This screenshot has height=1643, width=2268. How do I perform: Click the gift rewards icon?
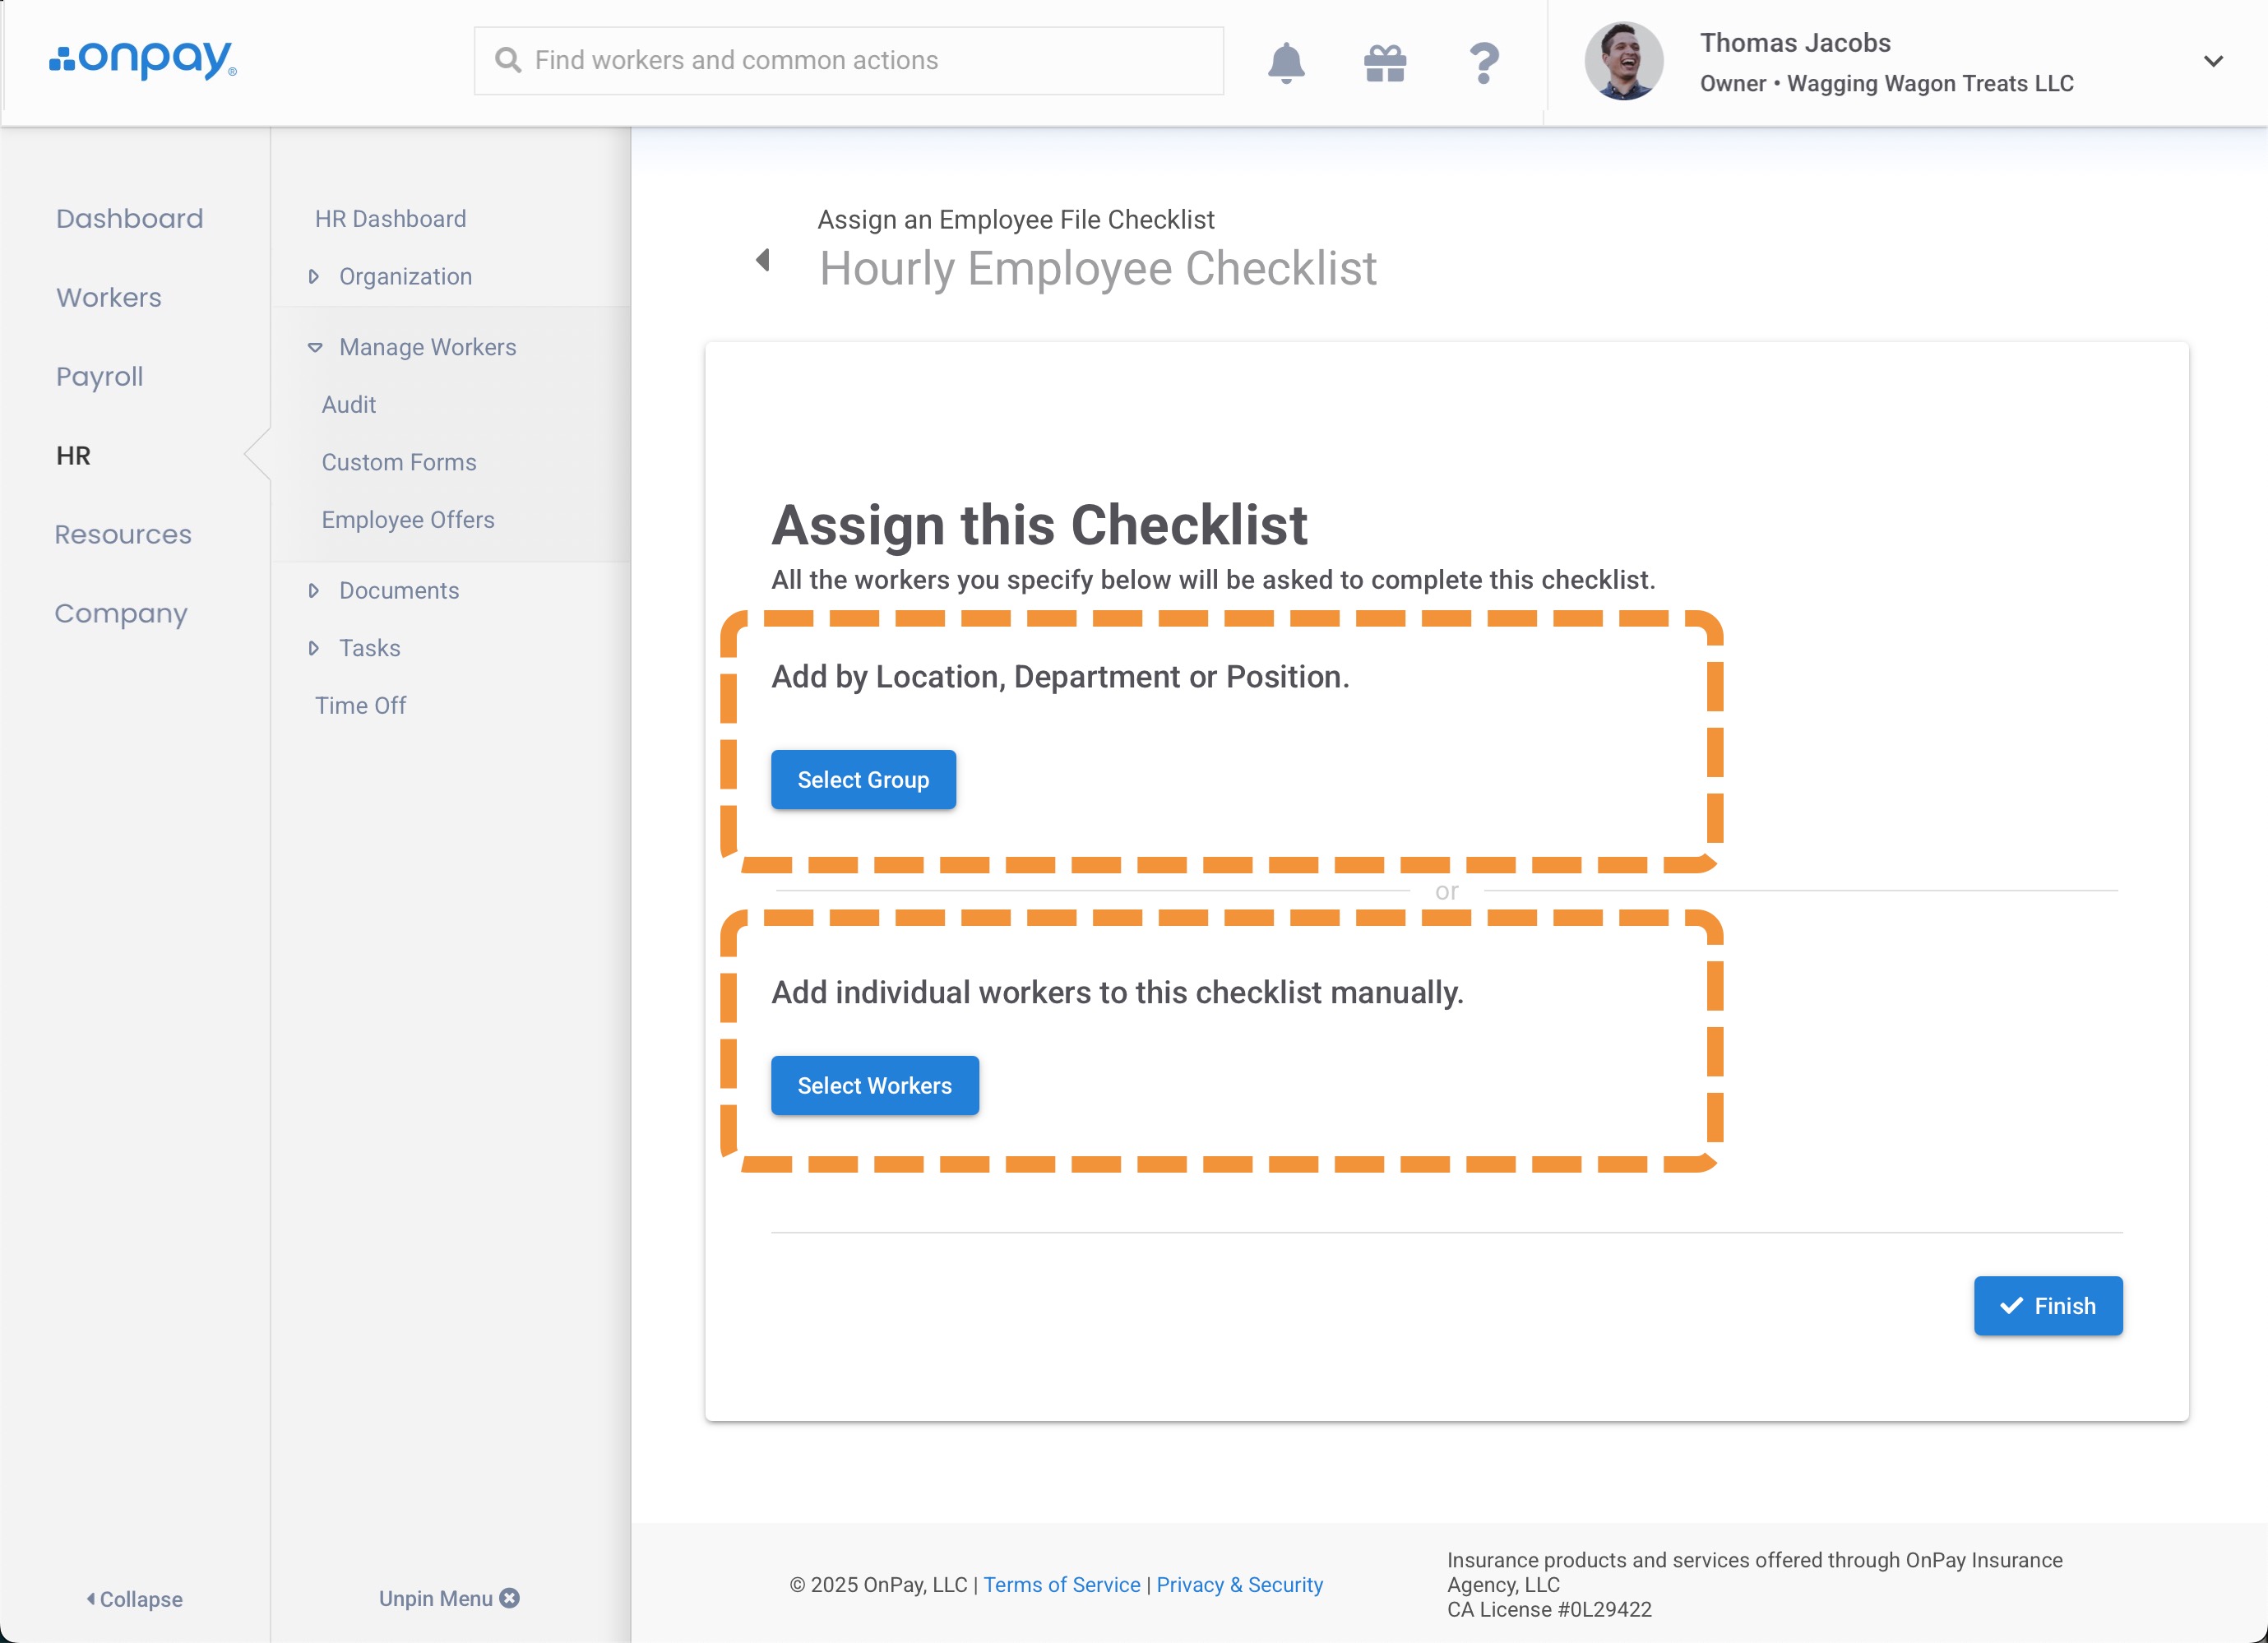pos(1385,63)
